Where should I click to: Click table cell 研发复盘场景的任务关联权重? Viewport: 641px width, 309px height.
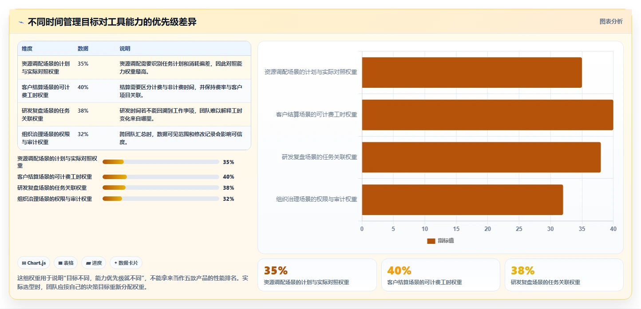point(46,114)
